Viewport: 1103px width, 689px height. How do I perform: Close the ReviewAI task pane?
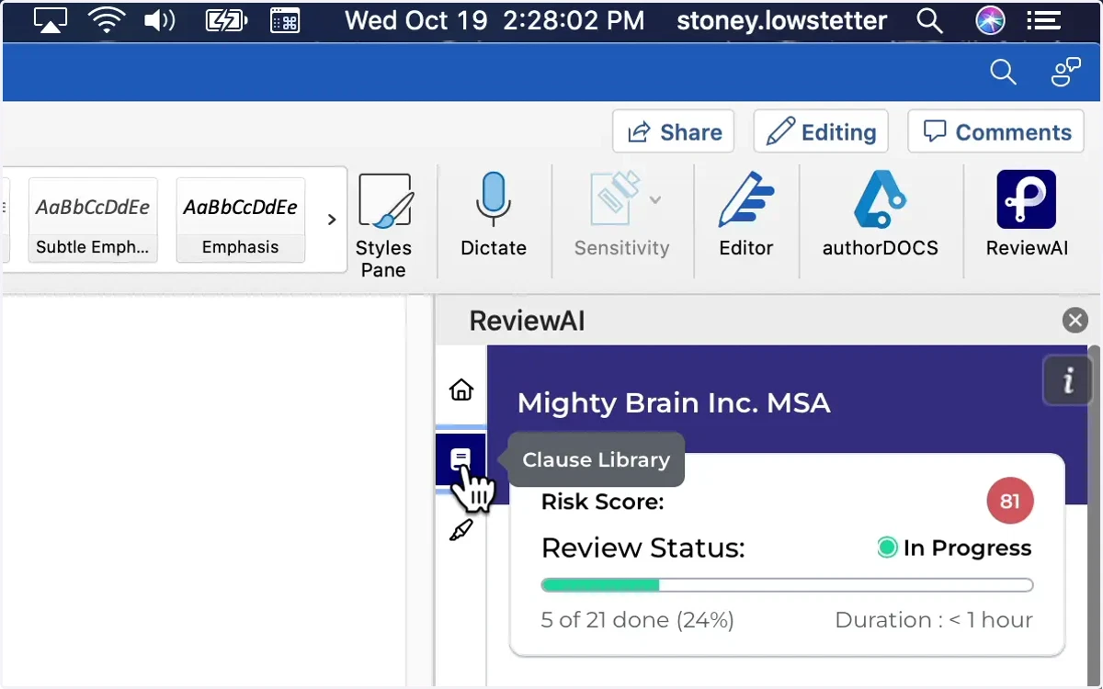pos(1075,321)
